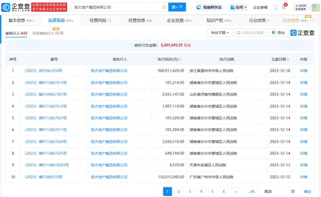Open 恒大地产集团有限公司 link in row 10
This screenshot has width=321, height=197.
(x=109, y=177)
